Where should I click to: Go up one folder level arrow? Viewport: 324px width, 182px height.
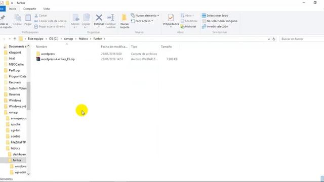[x=15, y=39]
